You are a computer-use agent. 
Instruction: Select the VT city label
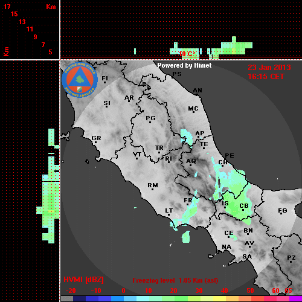[x=137, y=155]
